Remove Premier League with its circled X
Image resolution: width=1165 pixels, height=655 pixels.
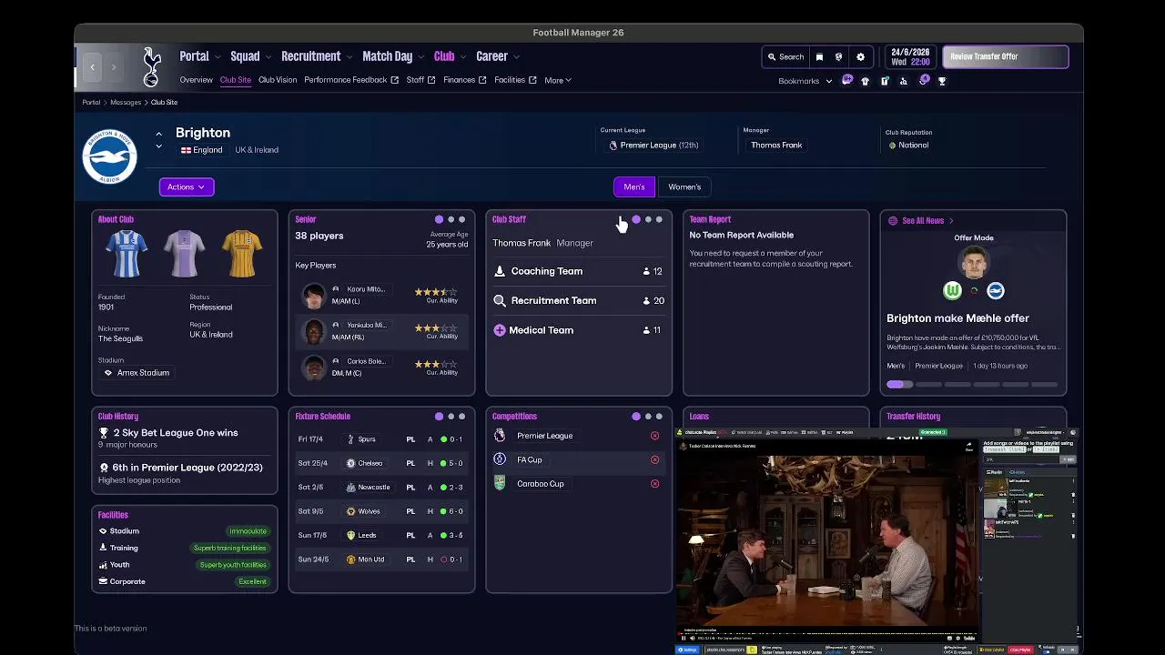click(x=654, y=436)
